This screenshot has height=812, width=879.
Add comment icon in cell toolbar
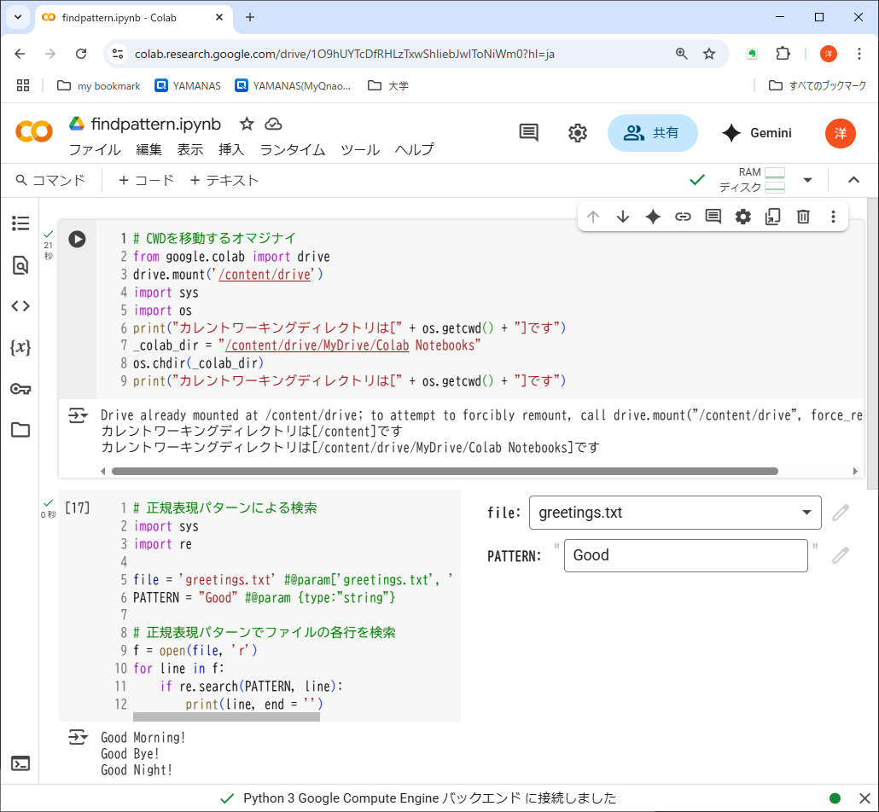713,217
